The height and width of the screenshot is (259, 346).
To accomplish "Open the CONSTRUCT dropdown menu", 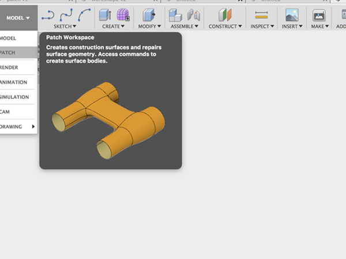I will (x=225, y=26).
